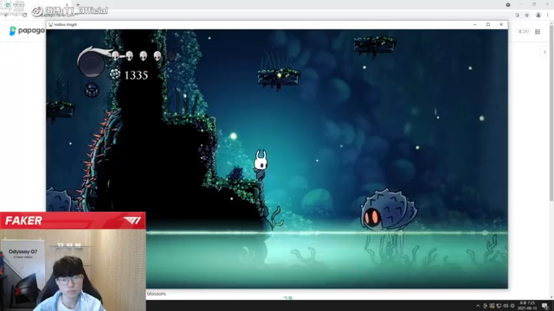The image size is (554, 311).
Task: Open a new browser tab
Action: click(78, 4)
